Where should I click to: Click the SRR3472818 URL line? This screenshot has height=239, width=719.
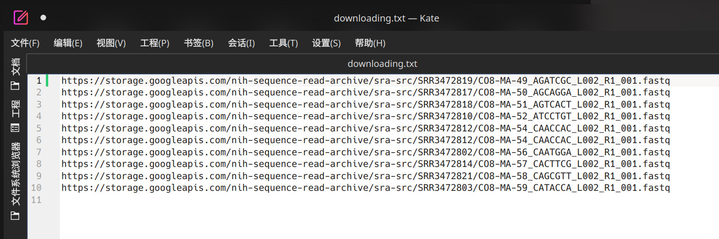click(366, 104)
